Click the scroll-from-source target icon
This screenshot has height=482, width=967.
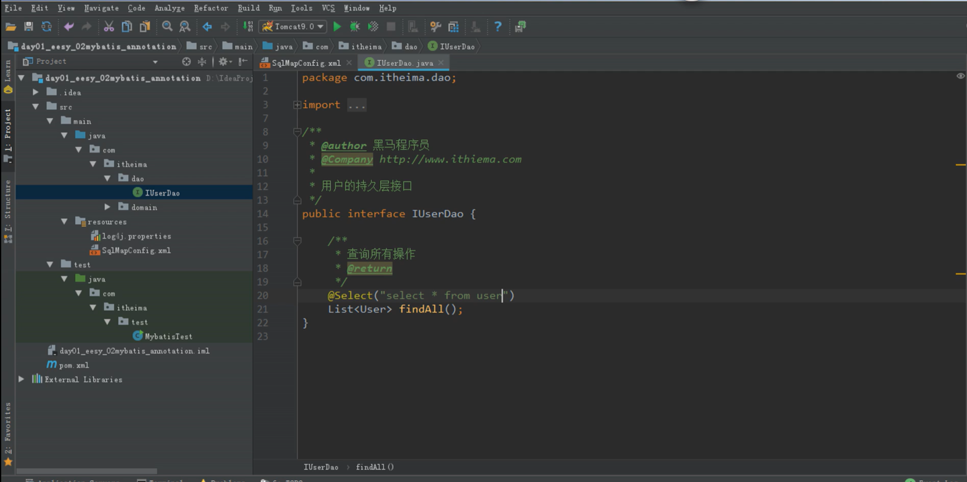[x=186, y=62]
